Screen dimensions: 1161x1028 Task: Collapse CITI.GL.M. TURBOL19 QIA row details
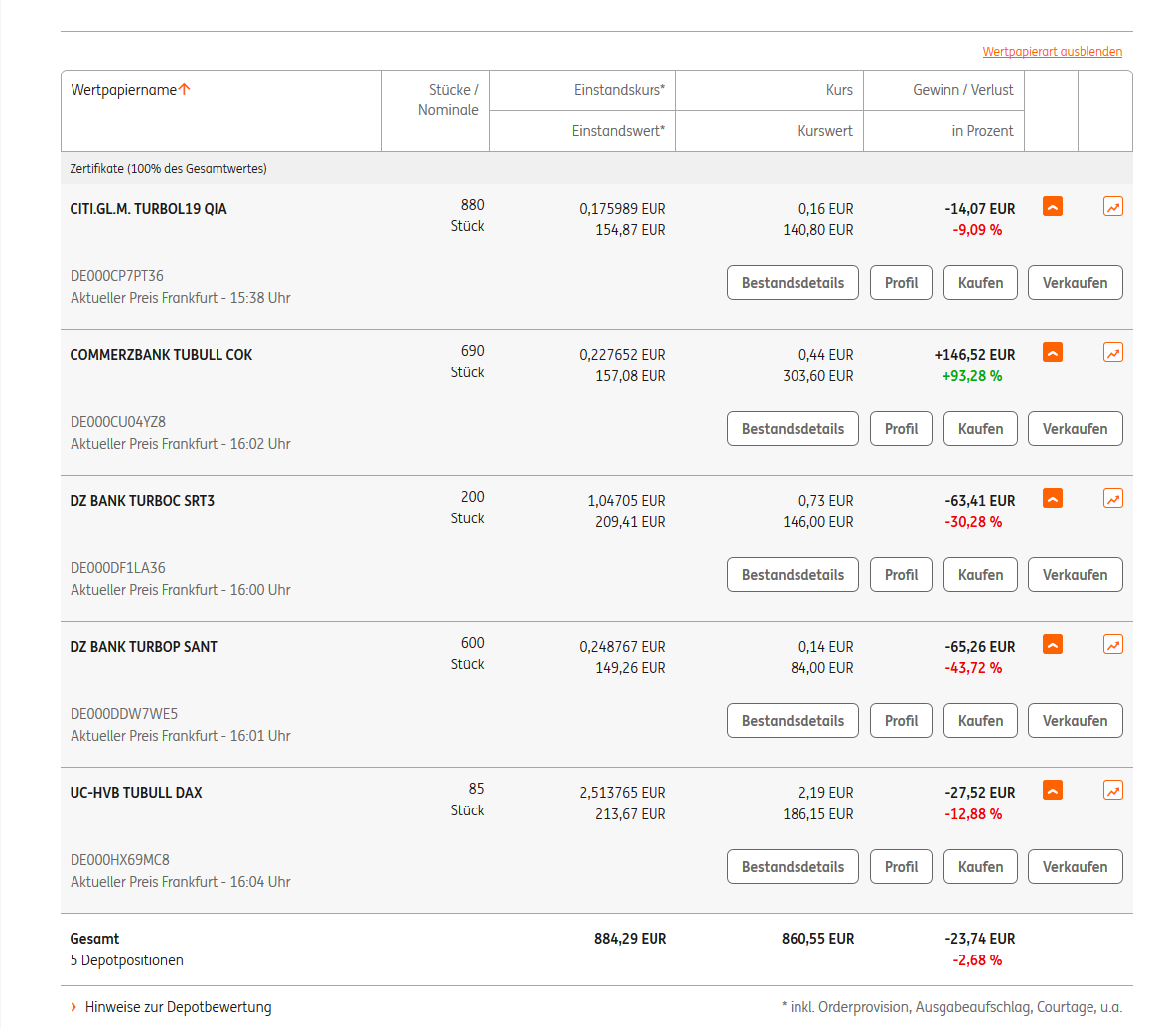(1053, 207)
